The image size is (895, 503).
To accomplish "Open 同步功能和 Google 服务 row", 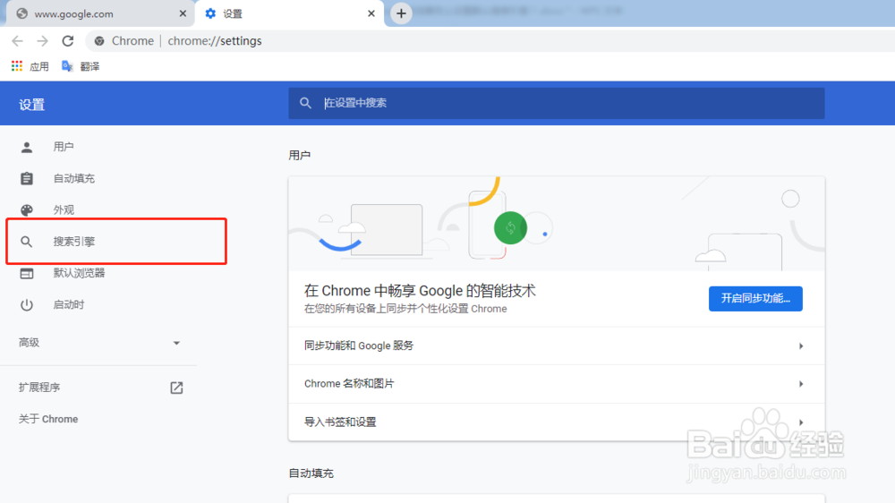I will 557,346.
